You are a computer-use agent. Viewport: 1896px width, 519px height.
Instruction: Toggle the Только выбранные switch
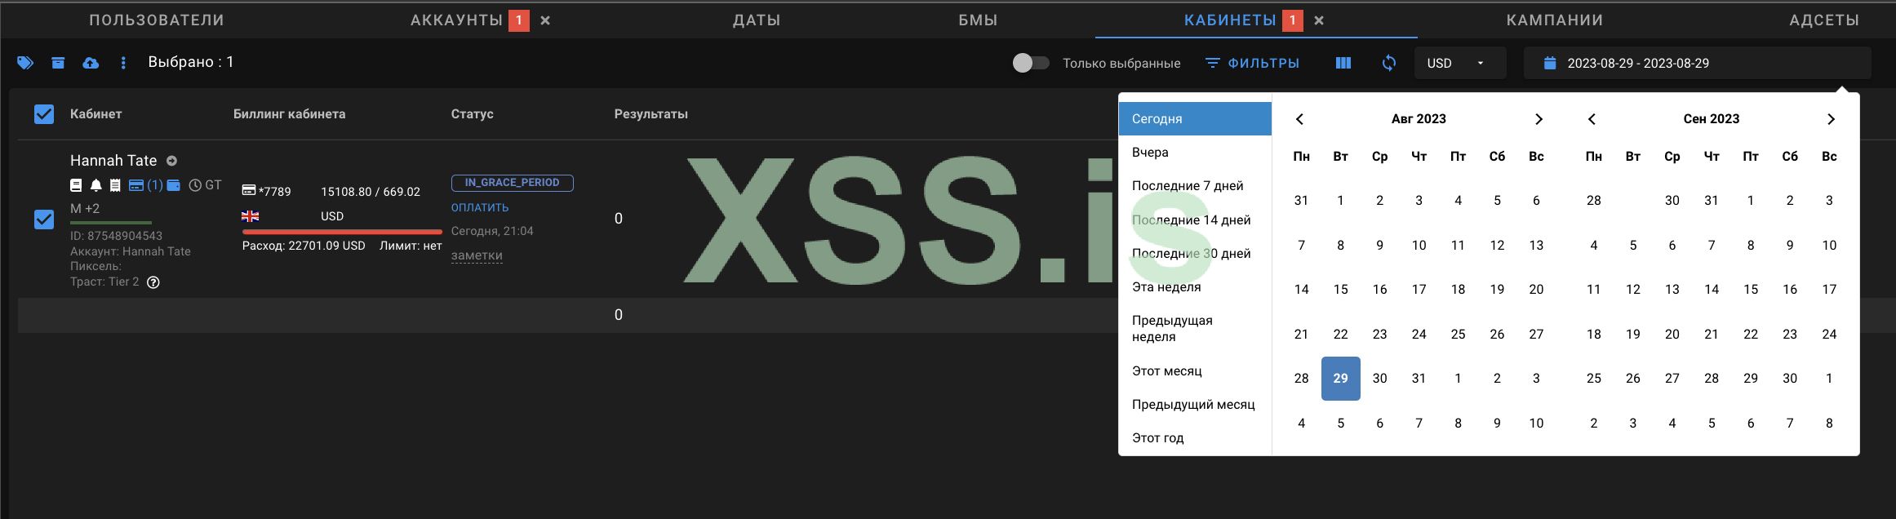click(1030, 63)
